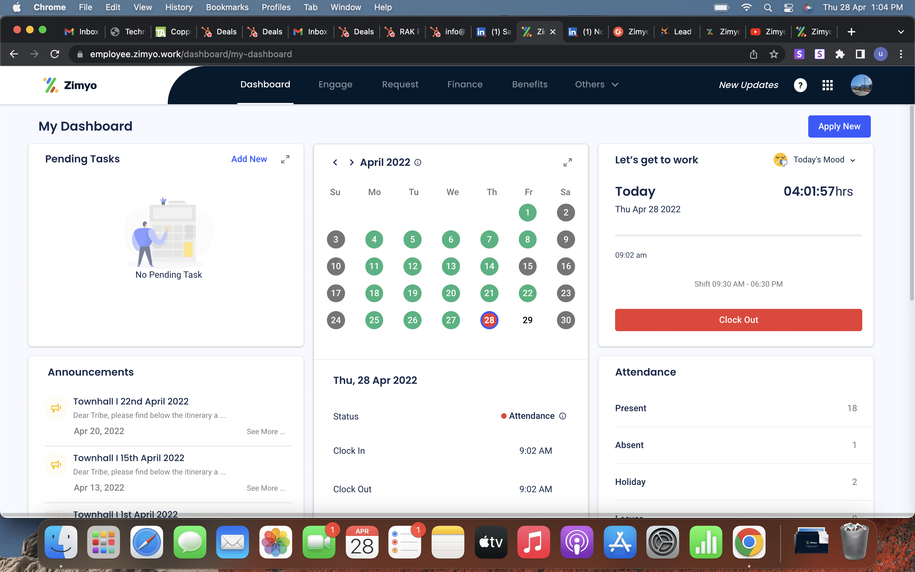915x572 pixels.
Task: Open the Trash in the dock
Action: 855,542
